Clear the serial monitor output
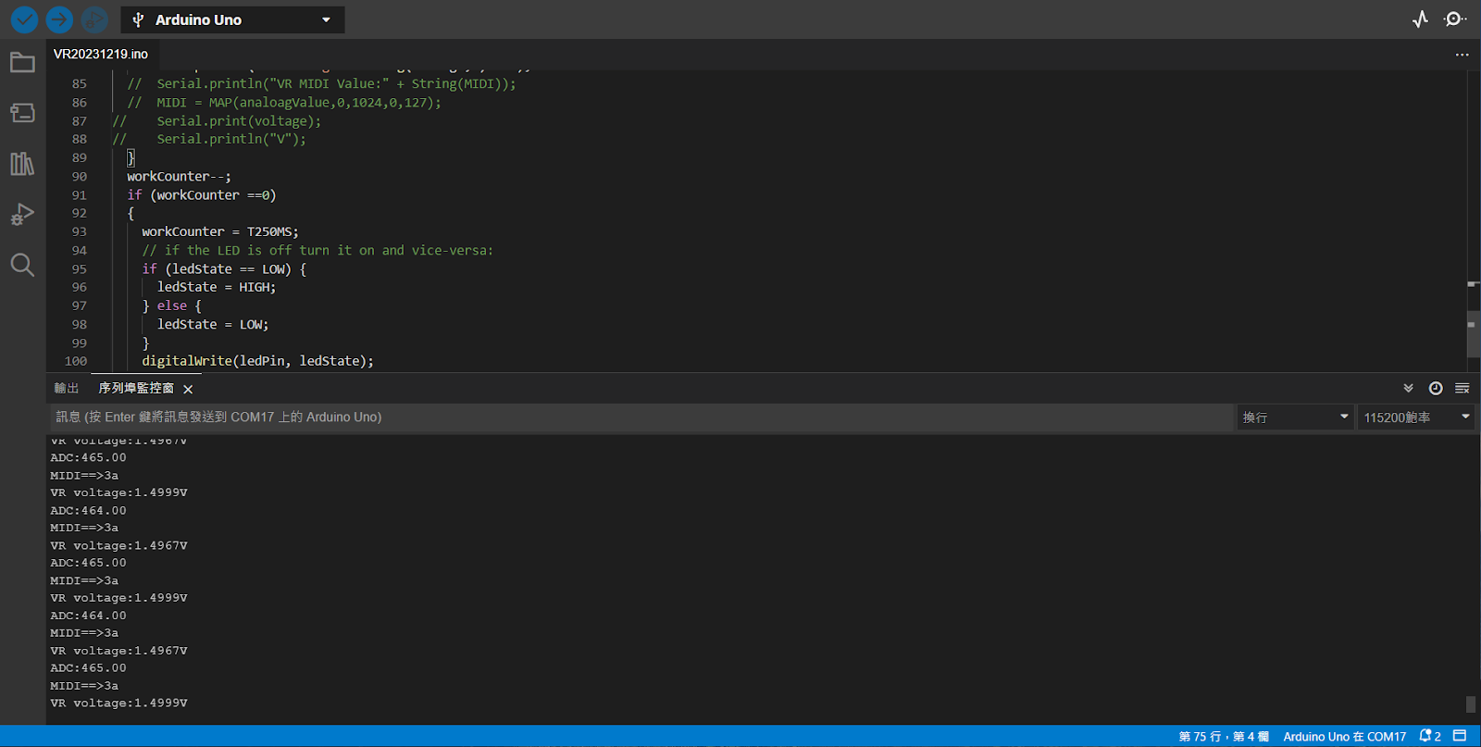The width and height of the screenshot is (1481, 747). [x=1462, y=389]
